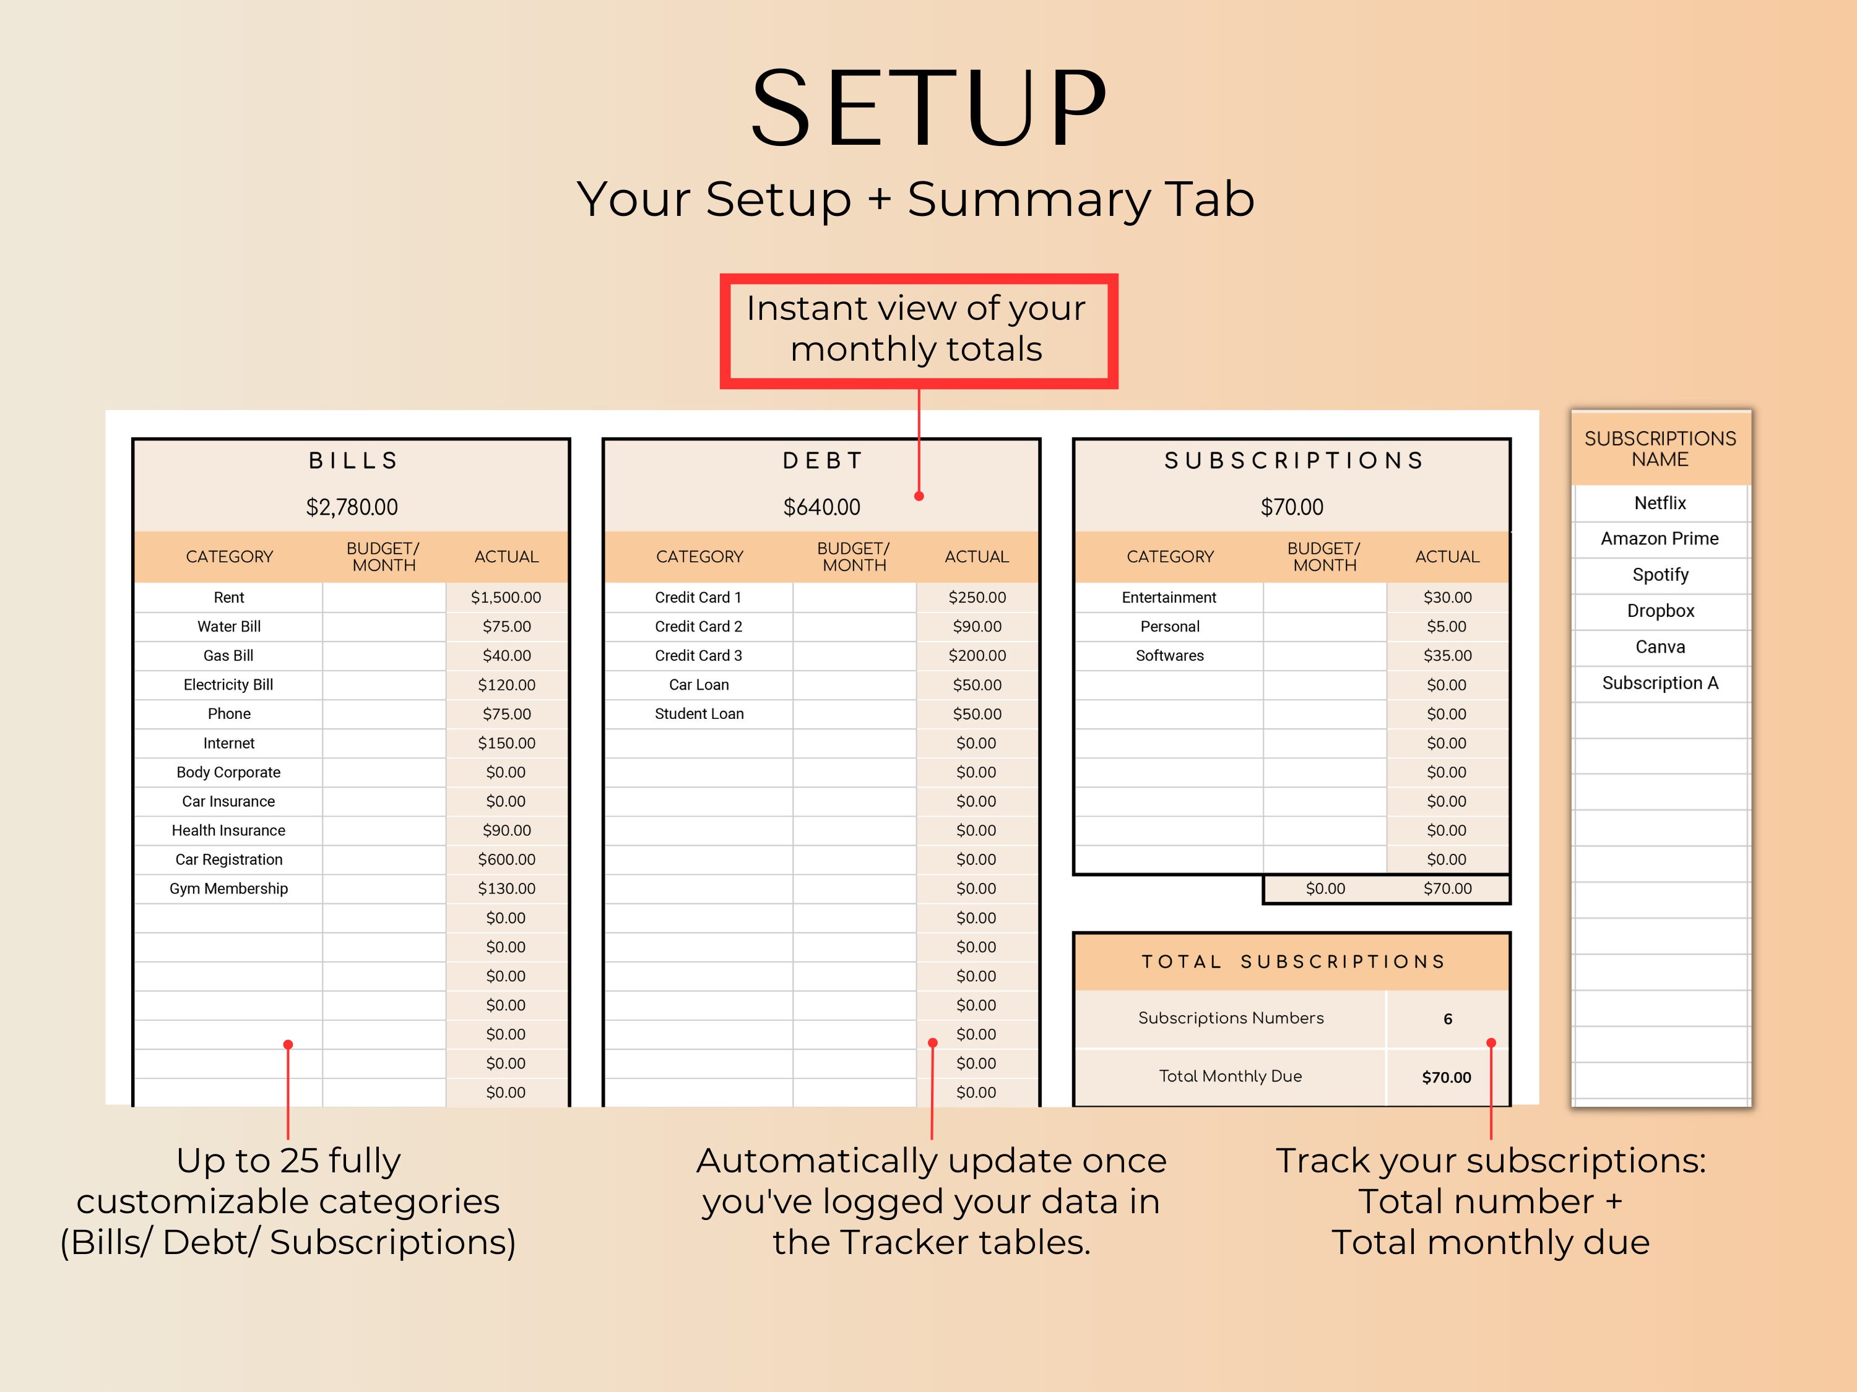Click the Total Monthly Due $70.00 value
Image resolution: width=1857 pixels, height=1392 pixels.
[x=1447, y=1077]
